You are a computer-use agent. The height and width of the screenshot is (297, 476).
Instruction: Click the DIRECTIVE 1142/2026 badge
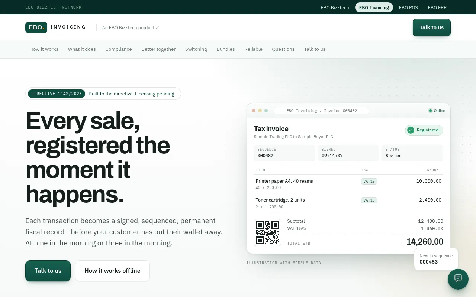(57, 94)
